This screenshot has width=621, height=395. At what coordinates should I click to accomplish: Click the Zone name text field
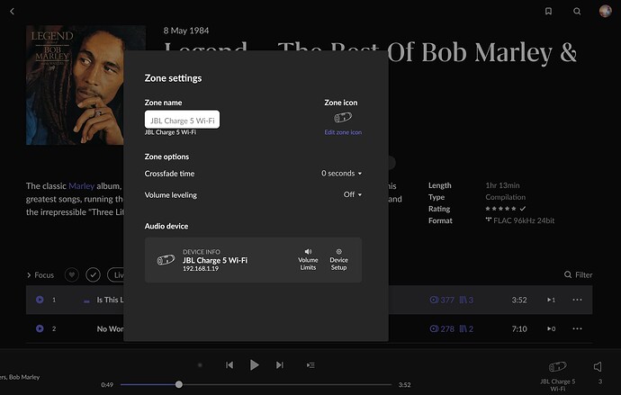pos(182,120)
